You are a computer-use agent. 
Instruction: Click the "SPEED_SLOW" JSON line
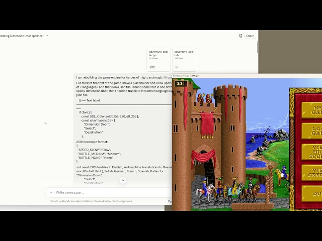click(x=94, y=150)
